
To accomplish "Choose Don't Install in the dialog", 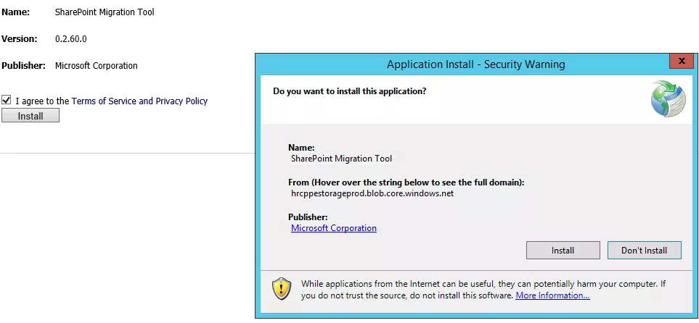I will pyautogui.click(x=644, y=250).
